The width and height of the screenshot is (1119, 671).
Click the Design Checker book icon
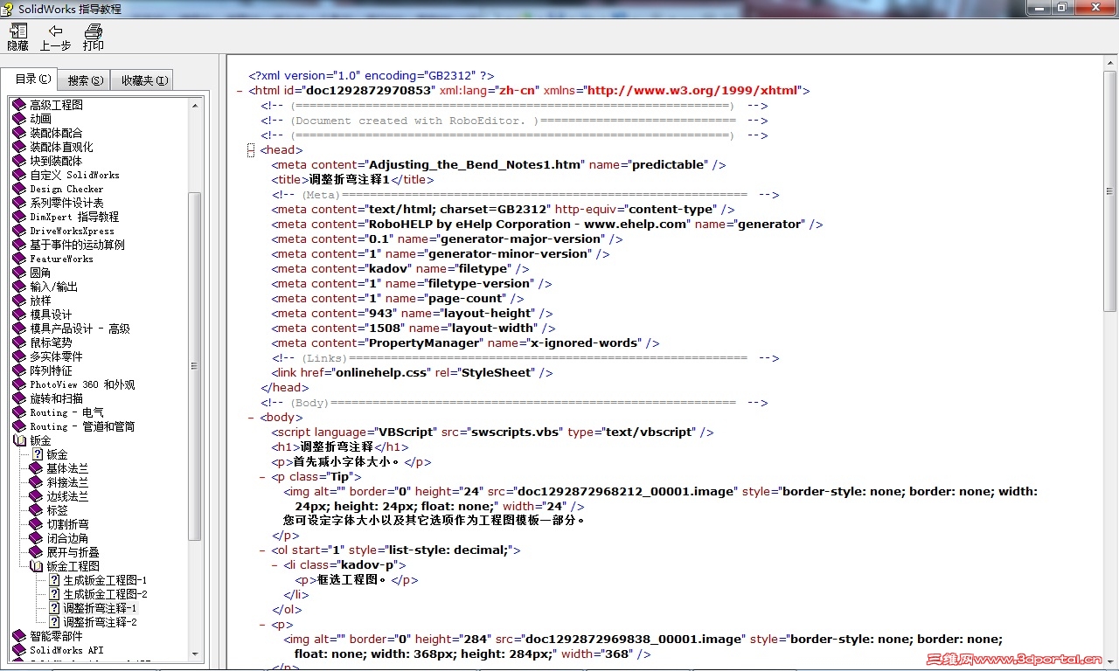(20, 189)
